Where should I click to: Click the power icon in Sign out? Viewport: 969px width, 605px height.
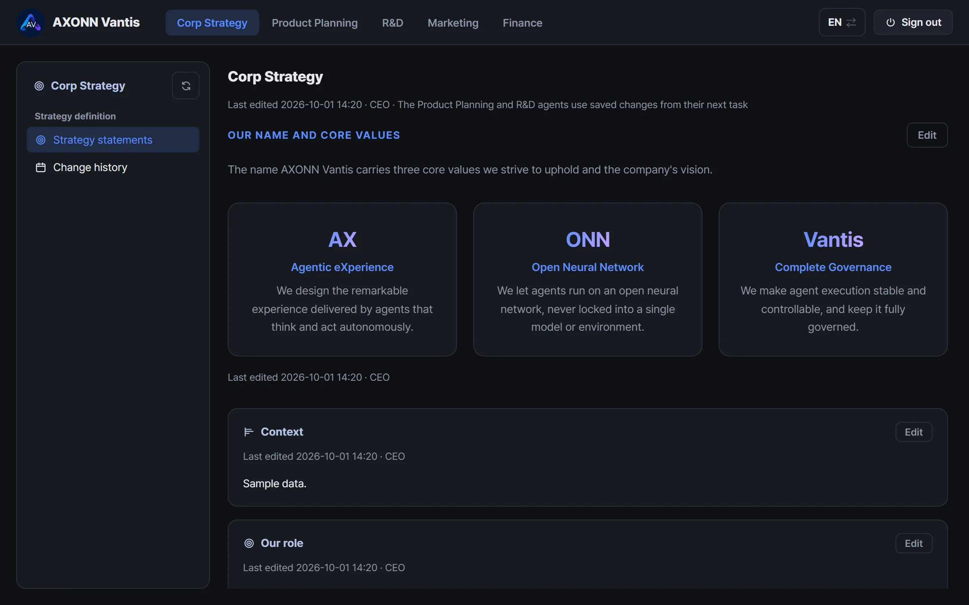(890, 23)
